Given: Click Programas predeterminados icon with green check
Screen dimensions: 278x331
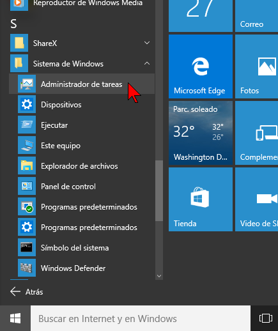Looking at the screenshot, I should coord(27,207).
